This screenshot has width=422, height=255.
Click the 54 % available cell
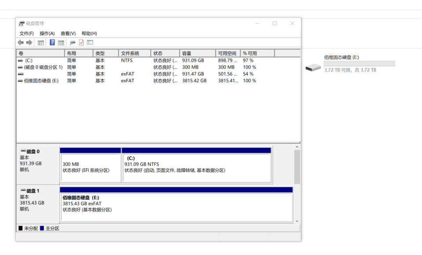248,74
